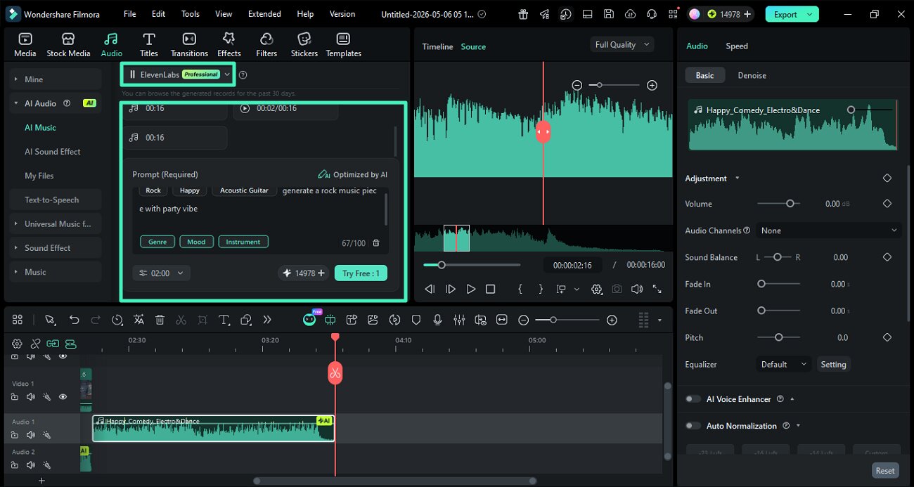The height and width of the screenshot is (487, 914).
Task: Open the Transitions panel
Action: (x=189, y=45)
